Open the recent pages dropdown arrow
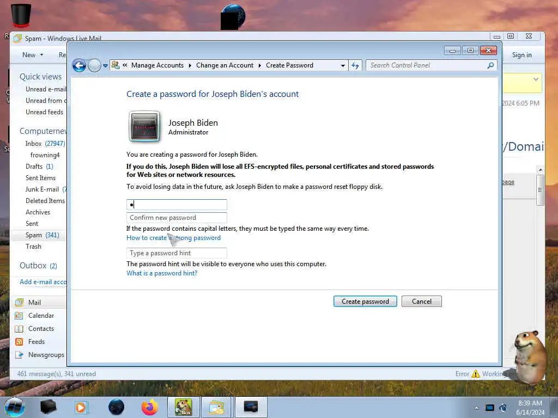 coord(105,66)
